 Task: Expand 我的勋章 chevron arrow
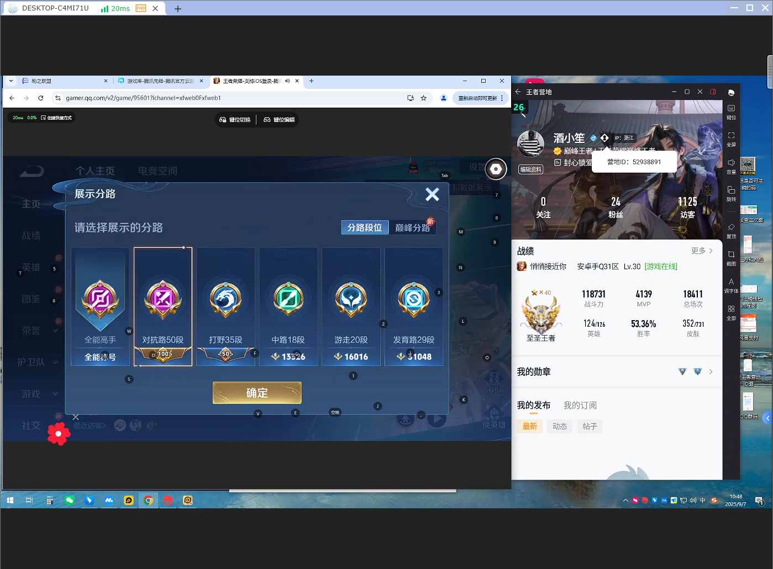coord(711,372)
